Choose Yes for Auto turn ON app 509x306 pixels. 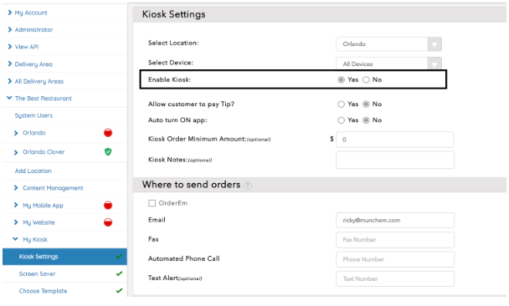click(x=341, y=120)
